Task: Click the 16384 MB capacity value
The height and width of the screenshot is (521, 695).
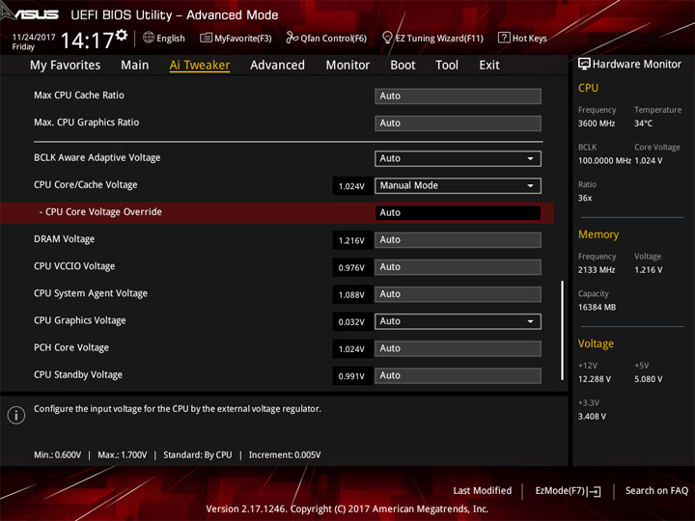Action: click(598, 308)
